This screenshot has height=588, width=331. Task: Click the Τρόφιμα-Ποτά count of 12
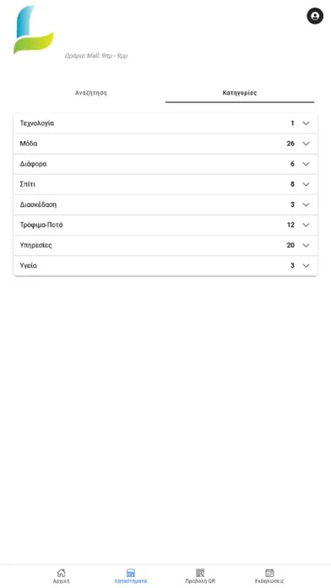[x=290, y=225]
